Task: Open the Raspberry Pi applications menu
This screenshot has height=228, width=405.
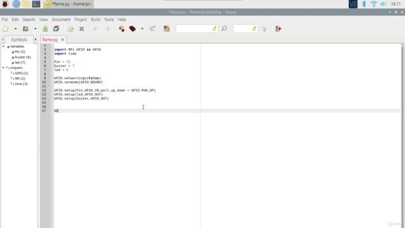Action: click(5, 4)
